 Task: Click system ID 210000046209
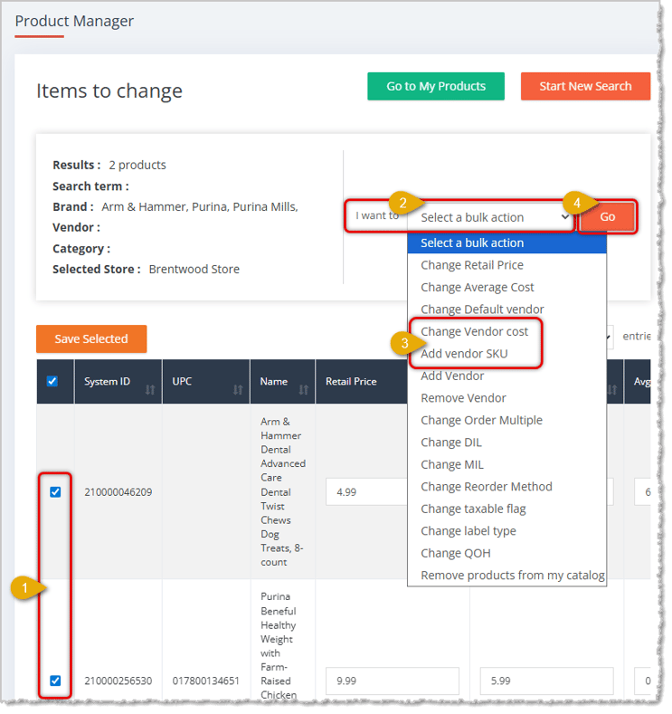pos(118,492)
